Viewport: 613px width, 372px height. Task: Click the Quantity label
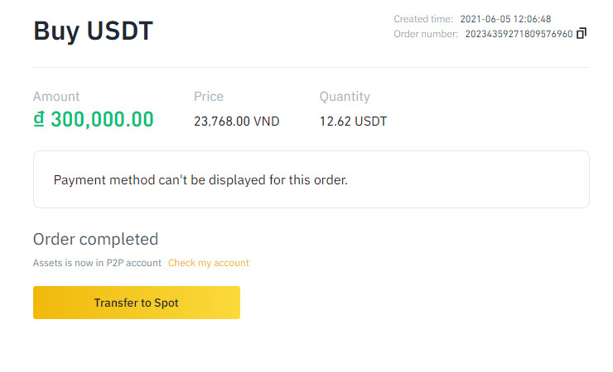(x=345, y=97)
